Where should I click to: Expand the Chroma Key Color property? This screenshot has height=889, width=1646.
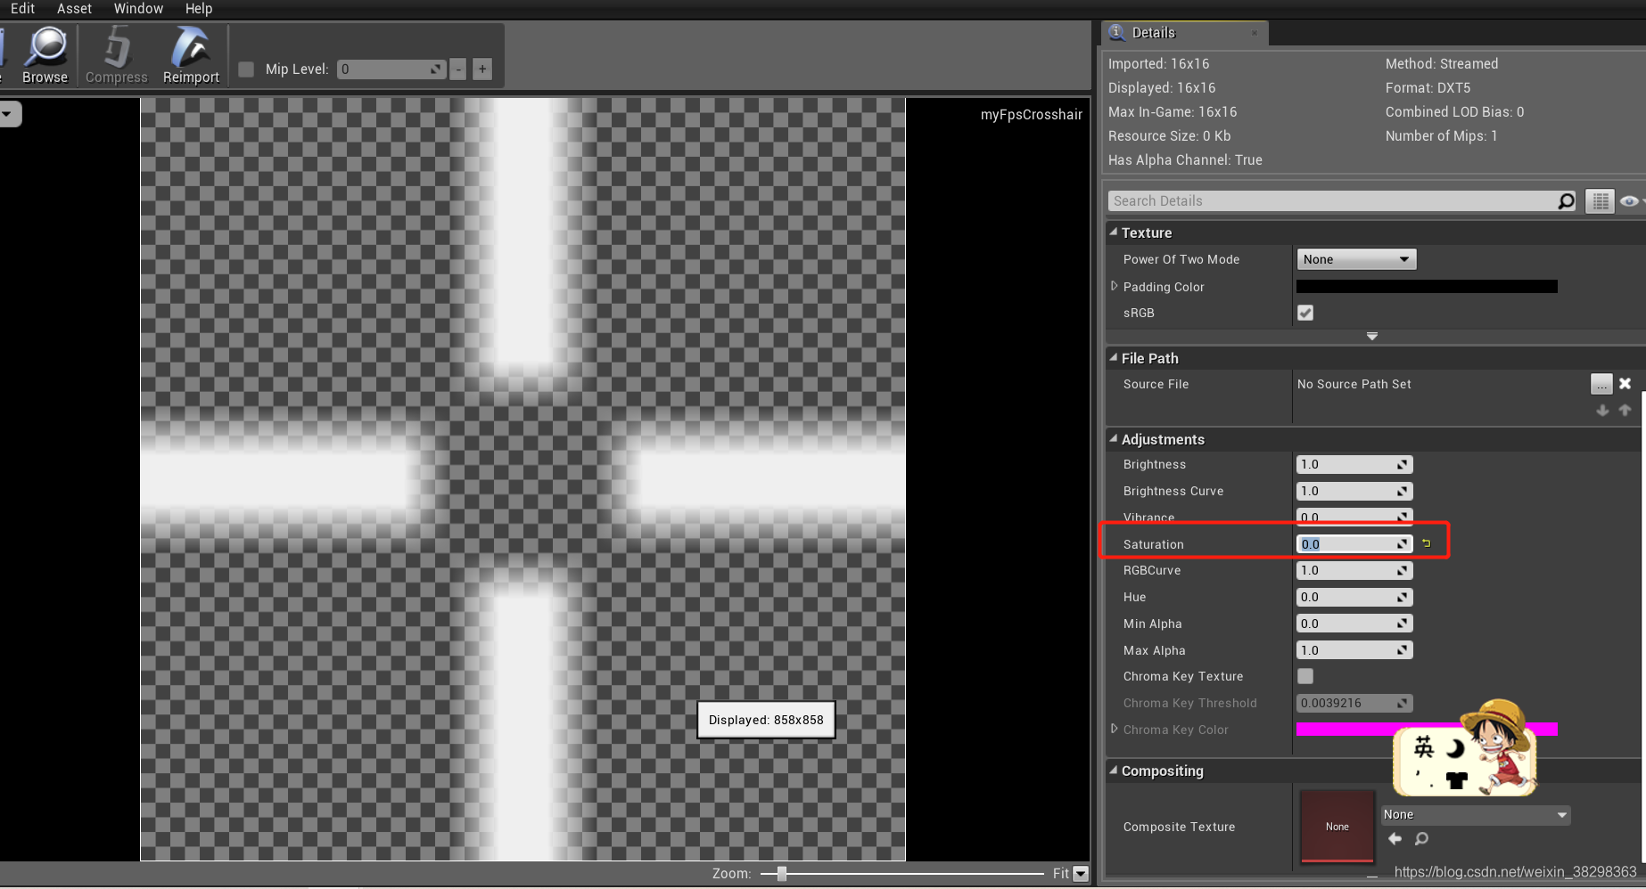coord(1114,729)
